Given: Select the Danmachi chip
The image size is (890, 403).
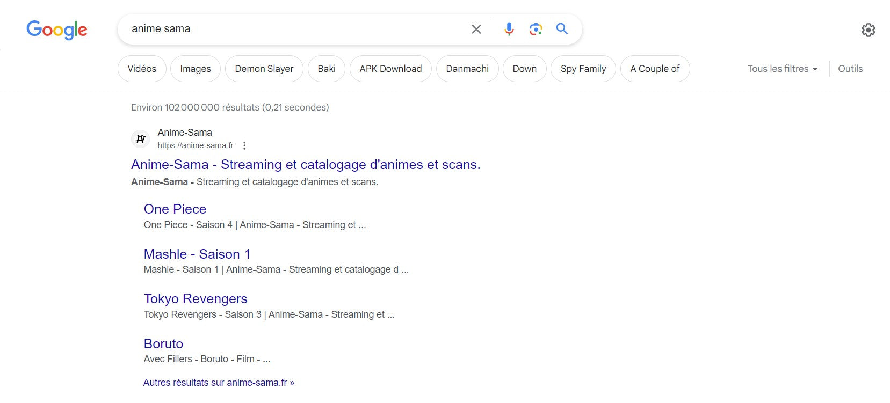Looking at the screenshot, I should point(467,69).
